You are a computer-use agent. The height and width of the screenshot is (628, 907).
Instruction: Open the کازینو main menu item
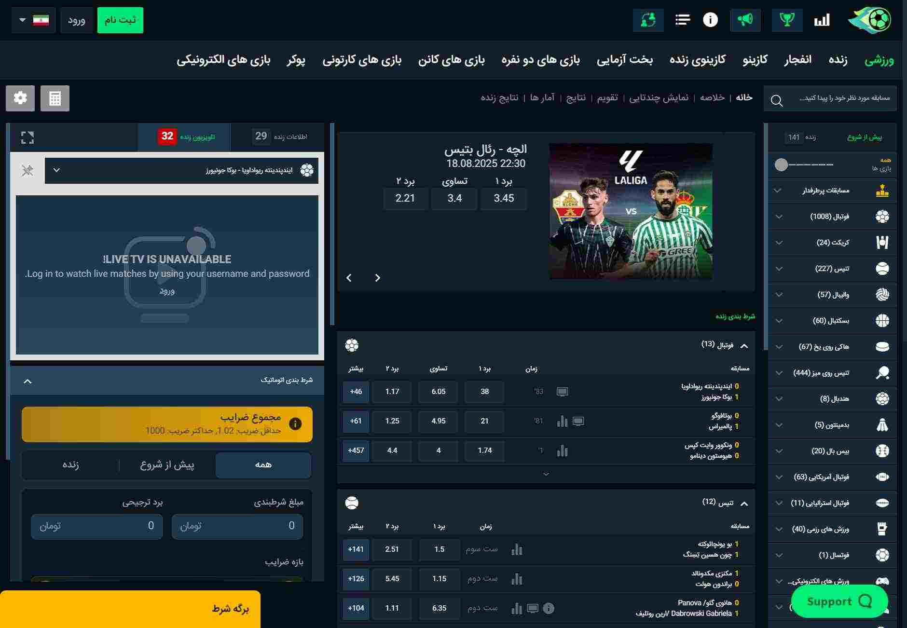755,60
